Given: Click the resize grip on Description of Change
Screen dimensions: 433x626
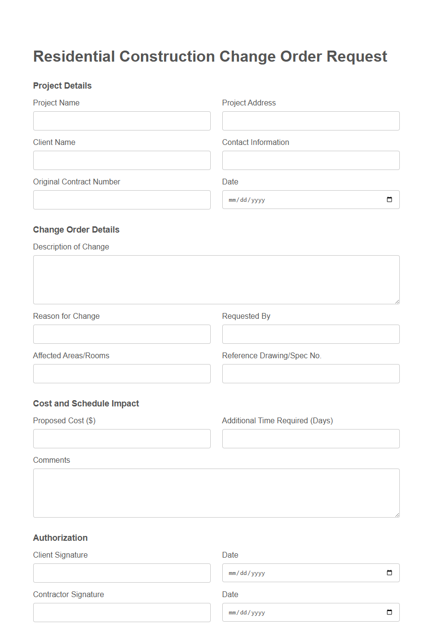Looking at the screenshot, I should (x=397, y=301).
